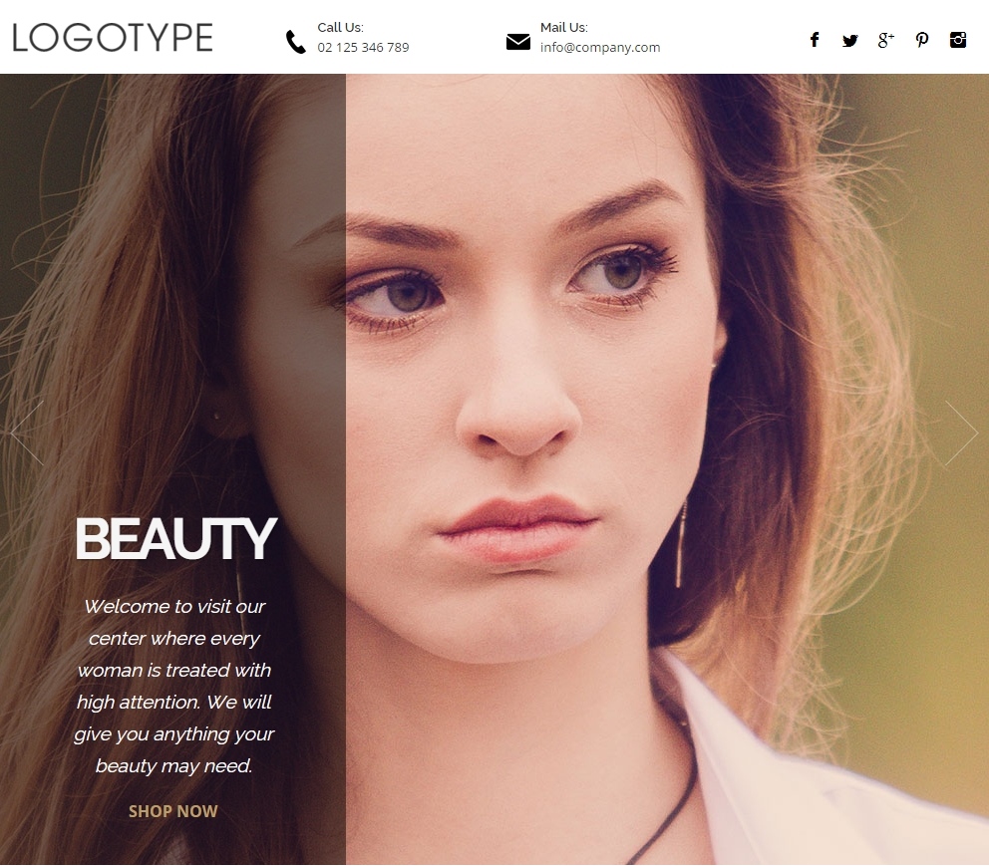Screen dimensions: 989x866
Task: Click the mail envelope icon
Action: (517, 42)
